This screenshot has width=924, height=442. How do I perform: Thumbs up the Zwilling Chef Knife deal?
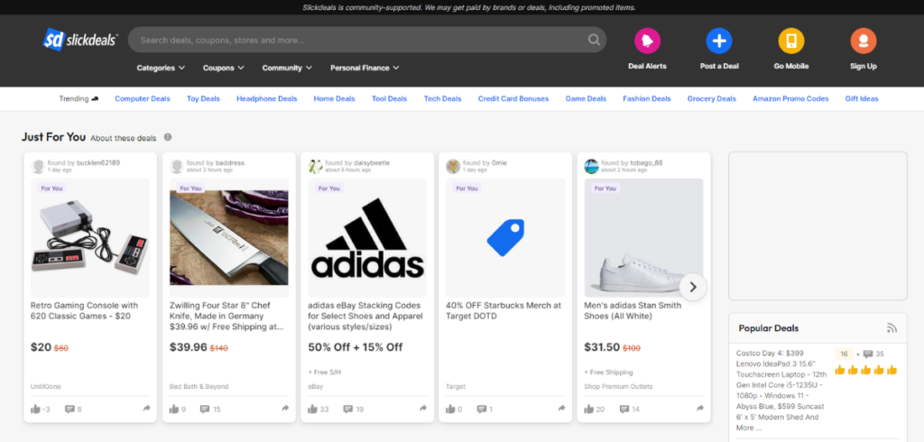(174, 409)
